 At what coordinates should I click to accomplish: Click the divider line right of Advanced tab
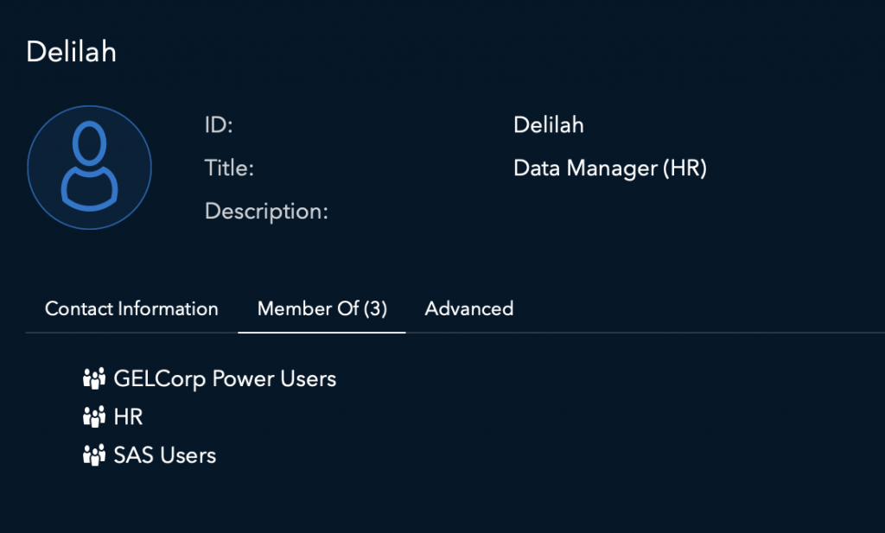pyautogui.click(x=691, y=333)
